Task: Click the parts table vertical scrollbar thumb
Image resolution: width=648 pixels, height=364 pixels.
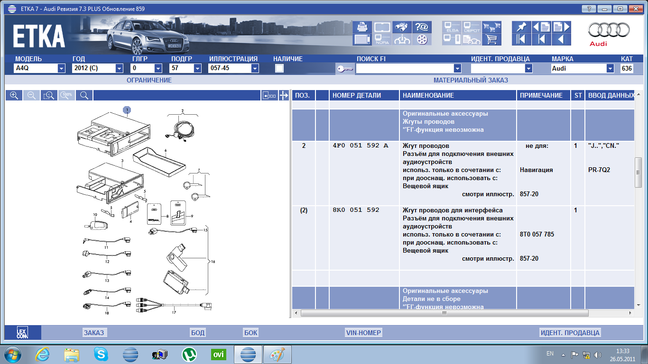Action: coord(638,173)
